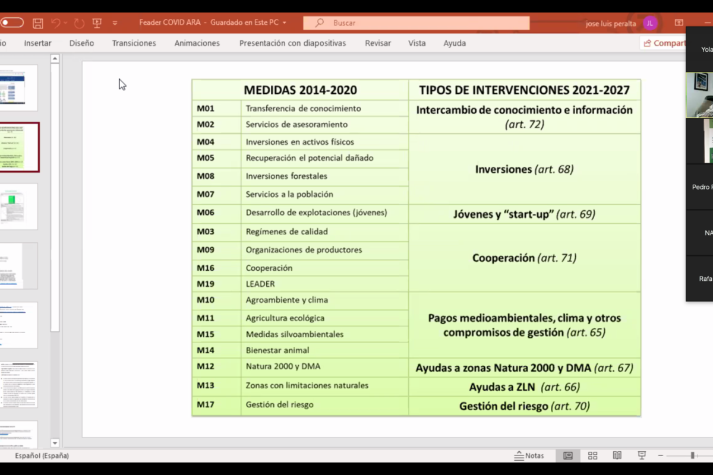This screenshot has width=713, height=475.
Task: Start slideshow from beginning toolbar icon
Action: pyautogui.click(x=97, y=23)
